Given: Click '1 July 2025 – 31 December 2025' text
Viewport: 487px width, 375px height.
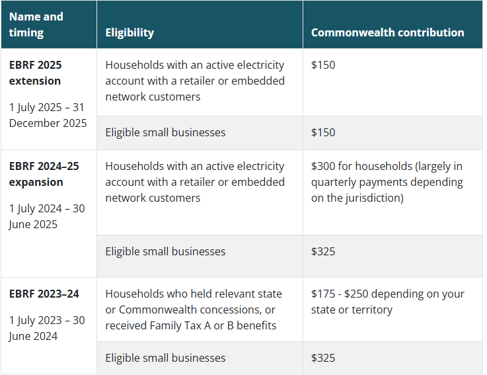Looking at the screenshot, I should (48, 115).
